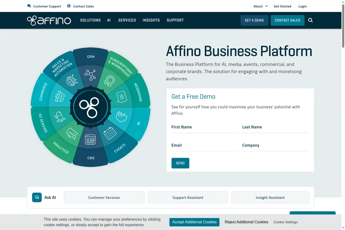Choose the Customer Services AI assistant

click(x=104, y=197)
